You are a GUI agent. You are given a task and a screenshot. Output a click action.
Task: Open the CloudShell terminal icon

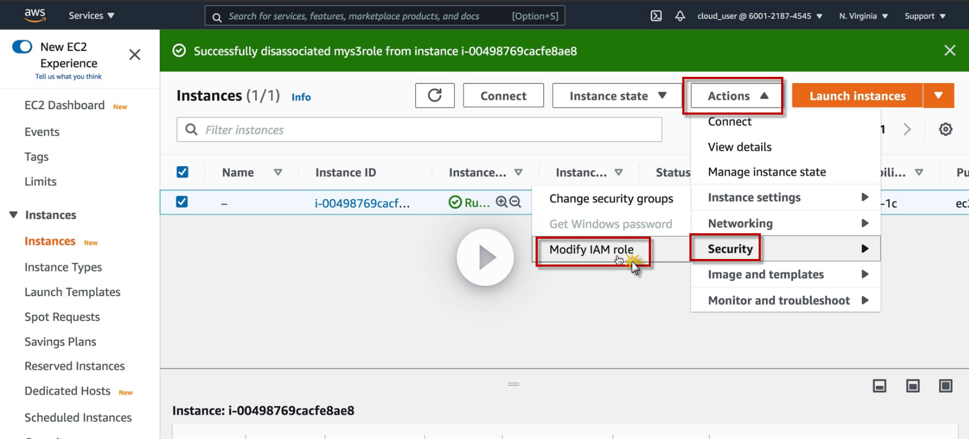tap(656, 16)
